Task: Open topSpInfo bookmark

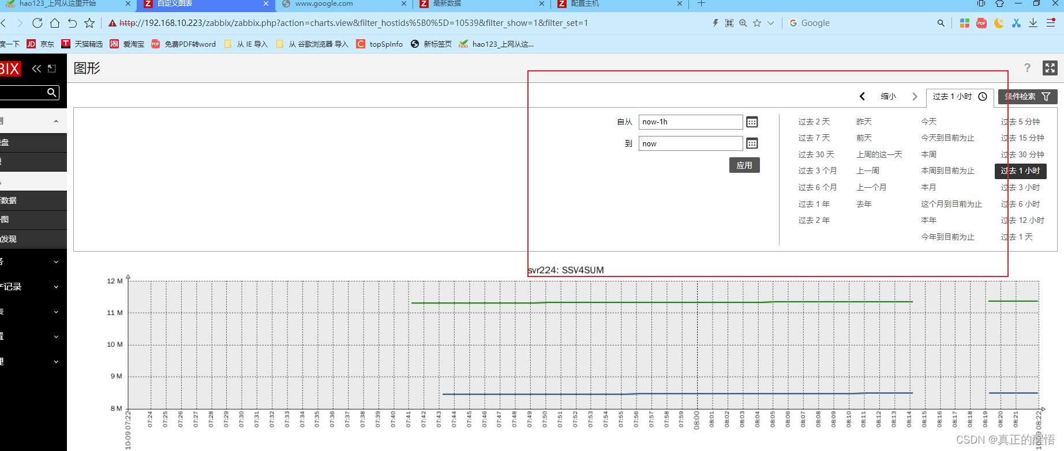Action: (x=380, y=44)
